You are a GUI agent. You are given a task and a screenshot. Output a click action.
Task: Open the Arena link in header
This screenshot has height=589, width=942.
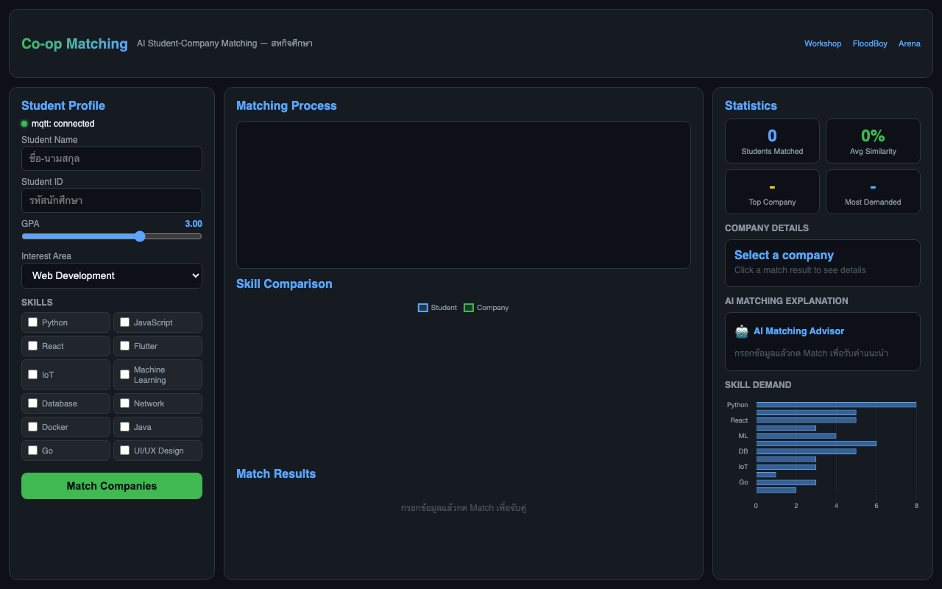click(x=909, y=43)
